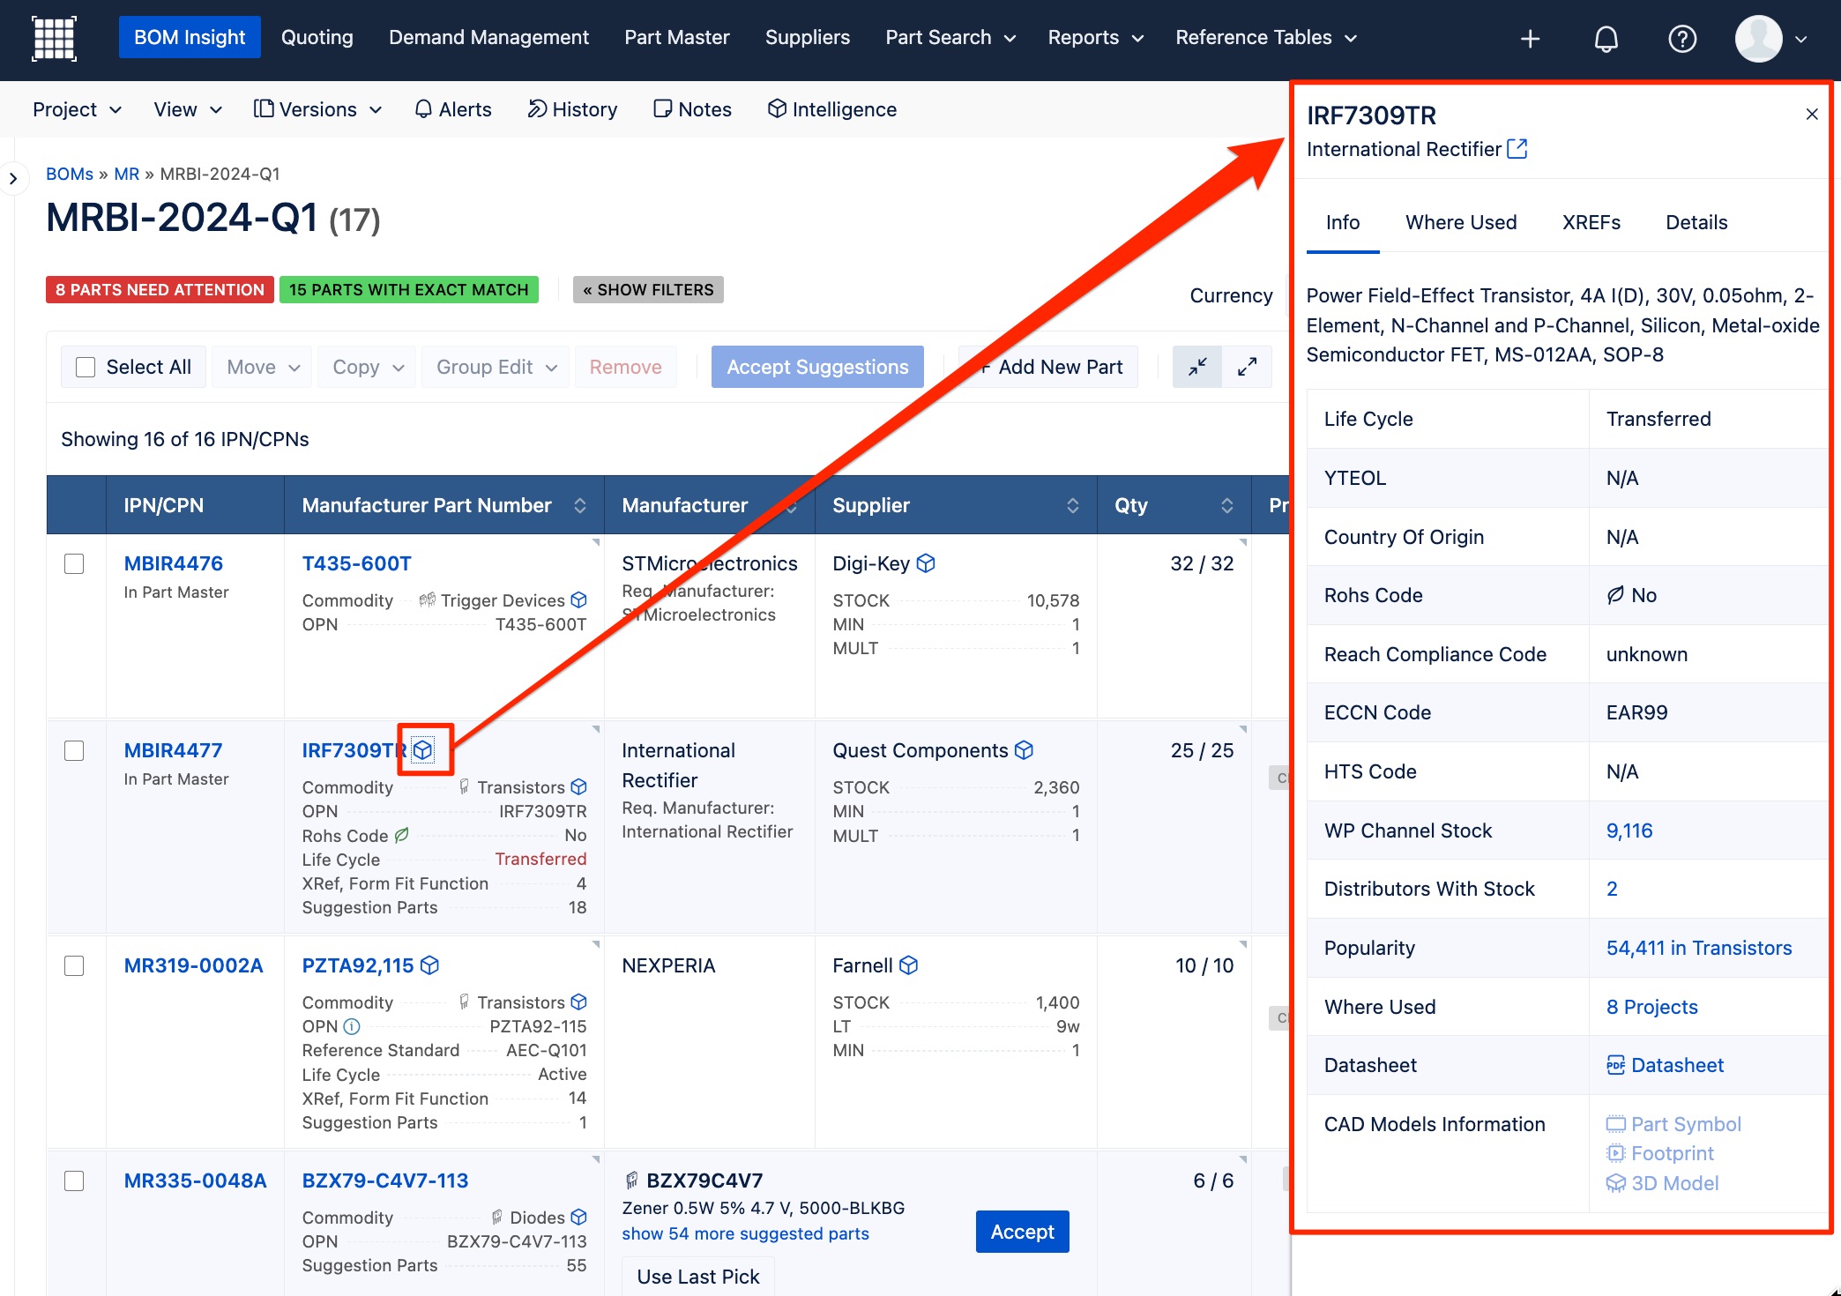The width and height of the screenshot is (1841, 1296).
Task: Click the Show Filters button
Action: (x=648, y=290)
